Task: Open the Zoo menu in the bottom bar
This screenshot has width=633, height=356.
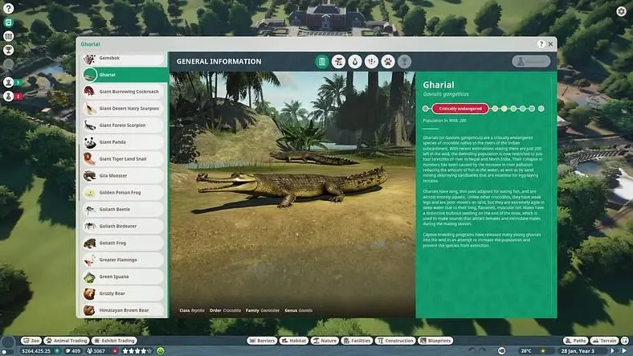Action: coord(31,341)
